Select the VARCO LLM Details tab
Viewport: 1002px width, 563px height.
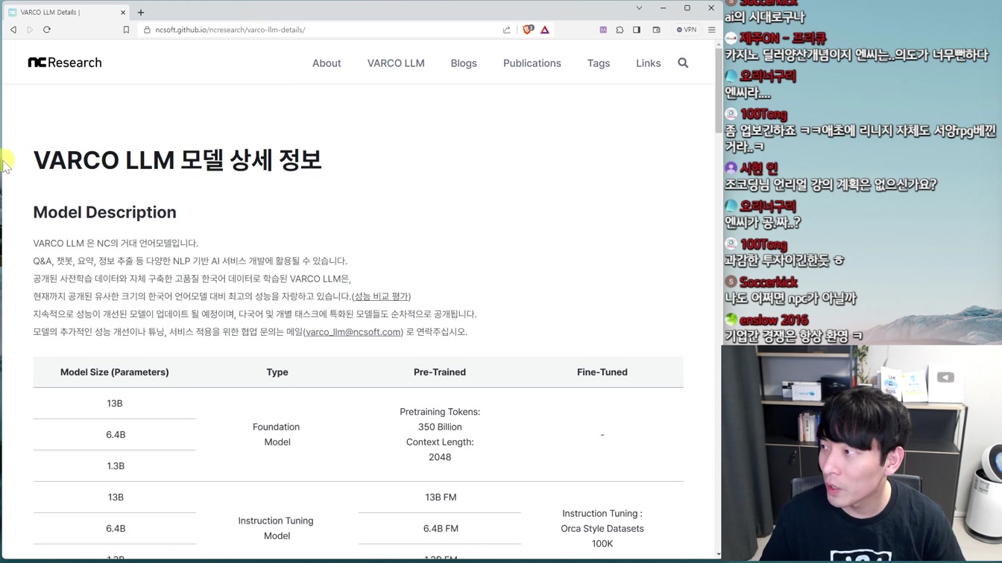point(67,12)
